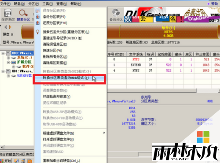Viewport: 220px width, 163px height.
Task: Expand the 系统(C:) partition tree node
Action: click(x=8, y=58)
